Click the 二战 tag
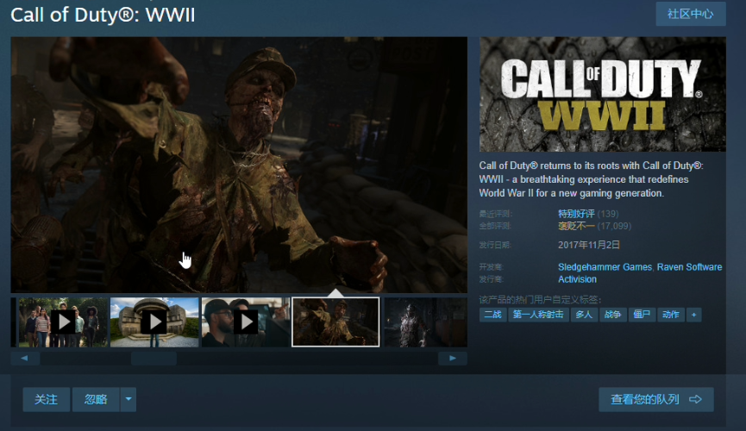The height and width of the screenshot is (431, 746). [493, 315]
